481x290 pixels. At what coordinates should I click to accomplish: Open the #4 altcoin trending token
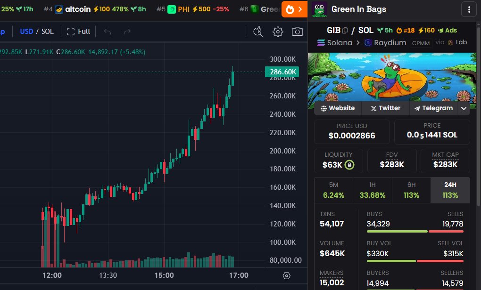(x=94, y=9)
